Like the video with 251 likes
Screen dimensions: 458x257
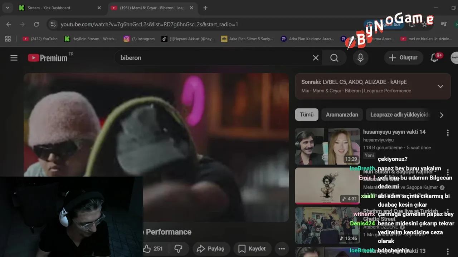tap(153, 249)
